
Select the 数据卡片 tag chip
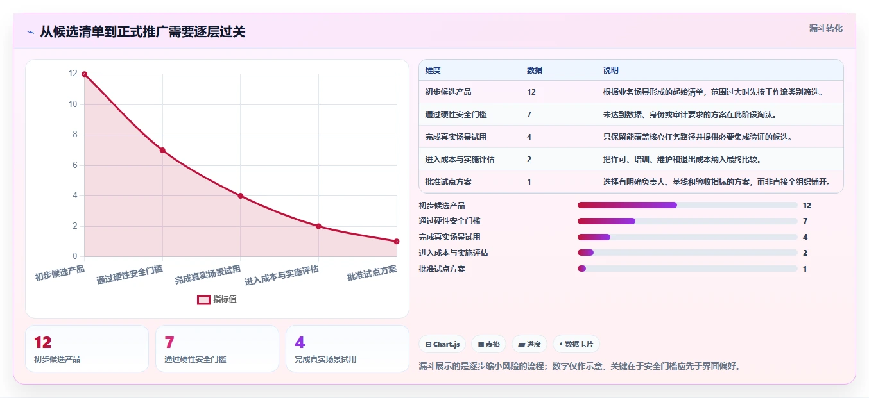(576, 344)
